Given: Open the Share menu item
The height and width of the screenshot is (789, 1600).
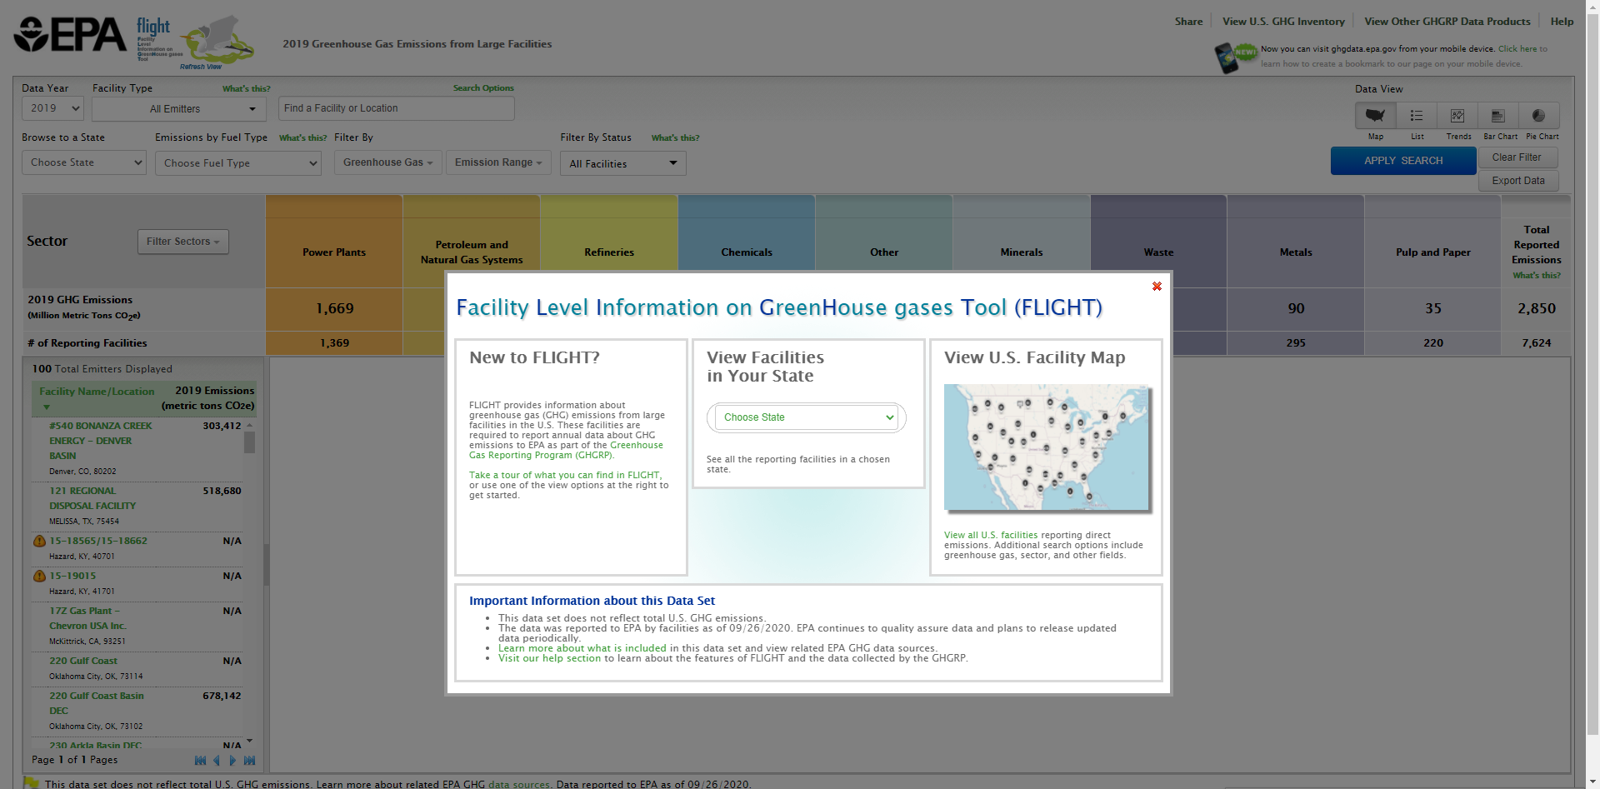Looking at the screenshot, I should point(1188,22).
